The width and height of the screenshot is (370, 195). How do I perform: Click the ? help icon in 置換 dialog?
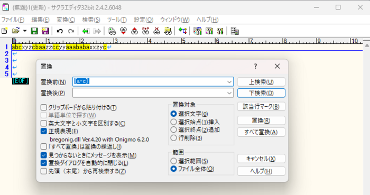(x=255, y=66)
